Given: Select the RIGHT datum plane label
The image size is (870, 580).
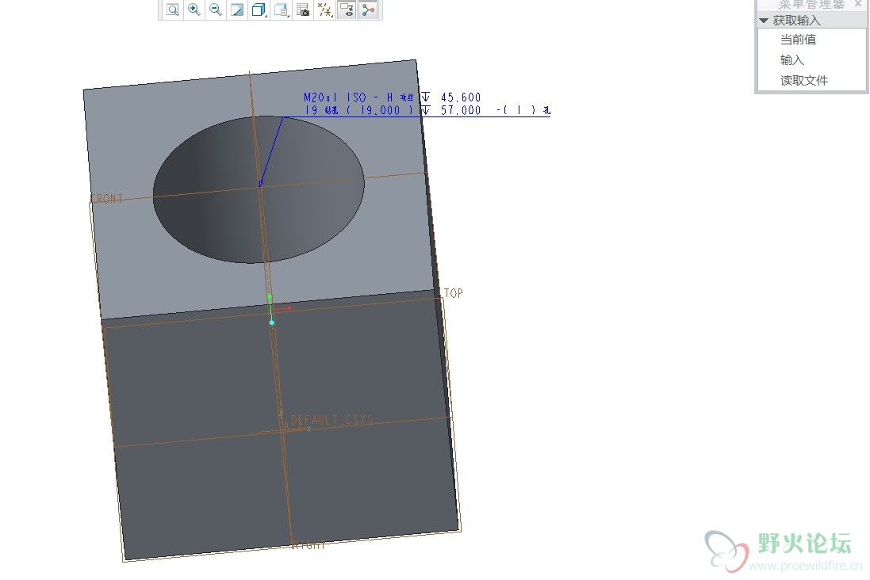Looking at the screenshot, I should (309, 545).
